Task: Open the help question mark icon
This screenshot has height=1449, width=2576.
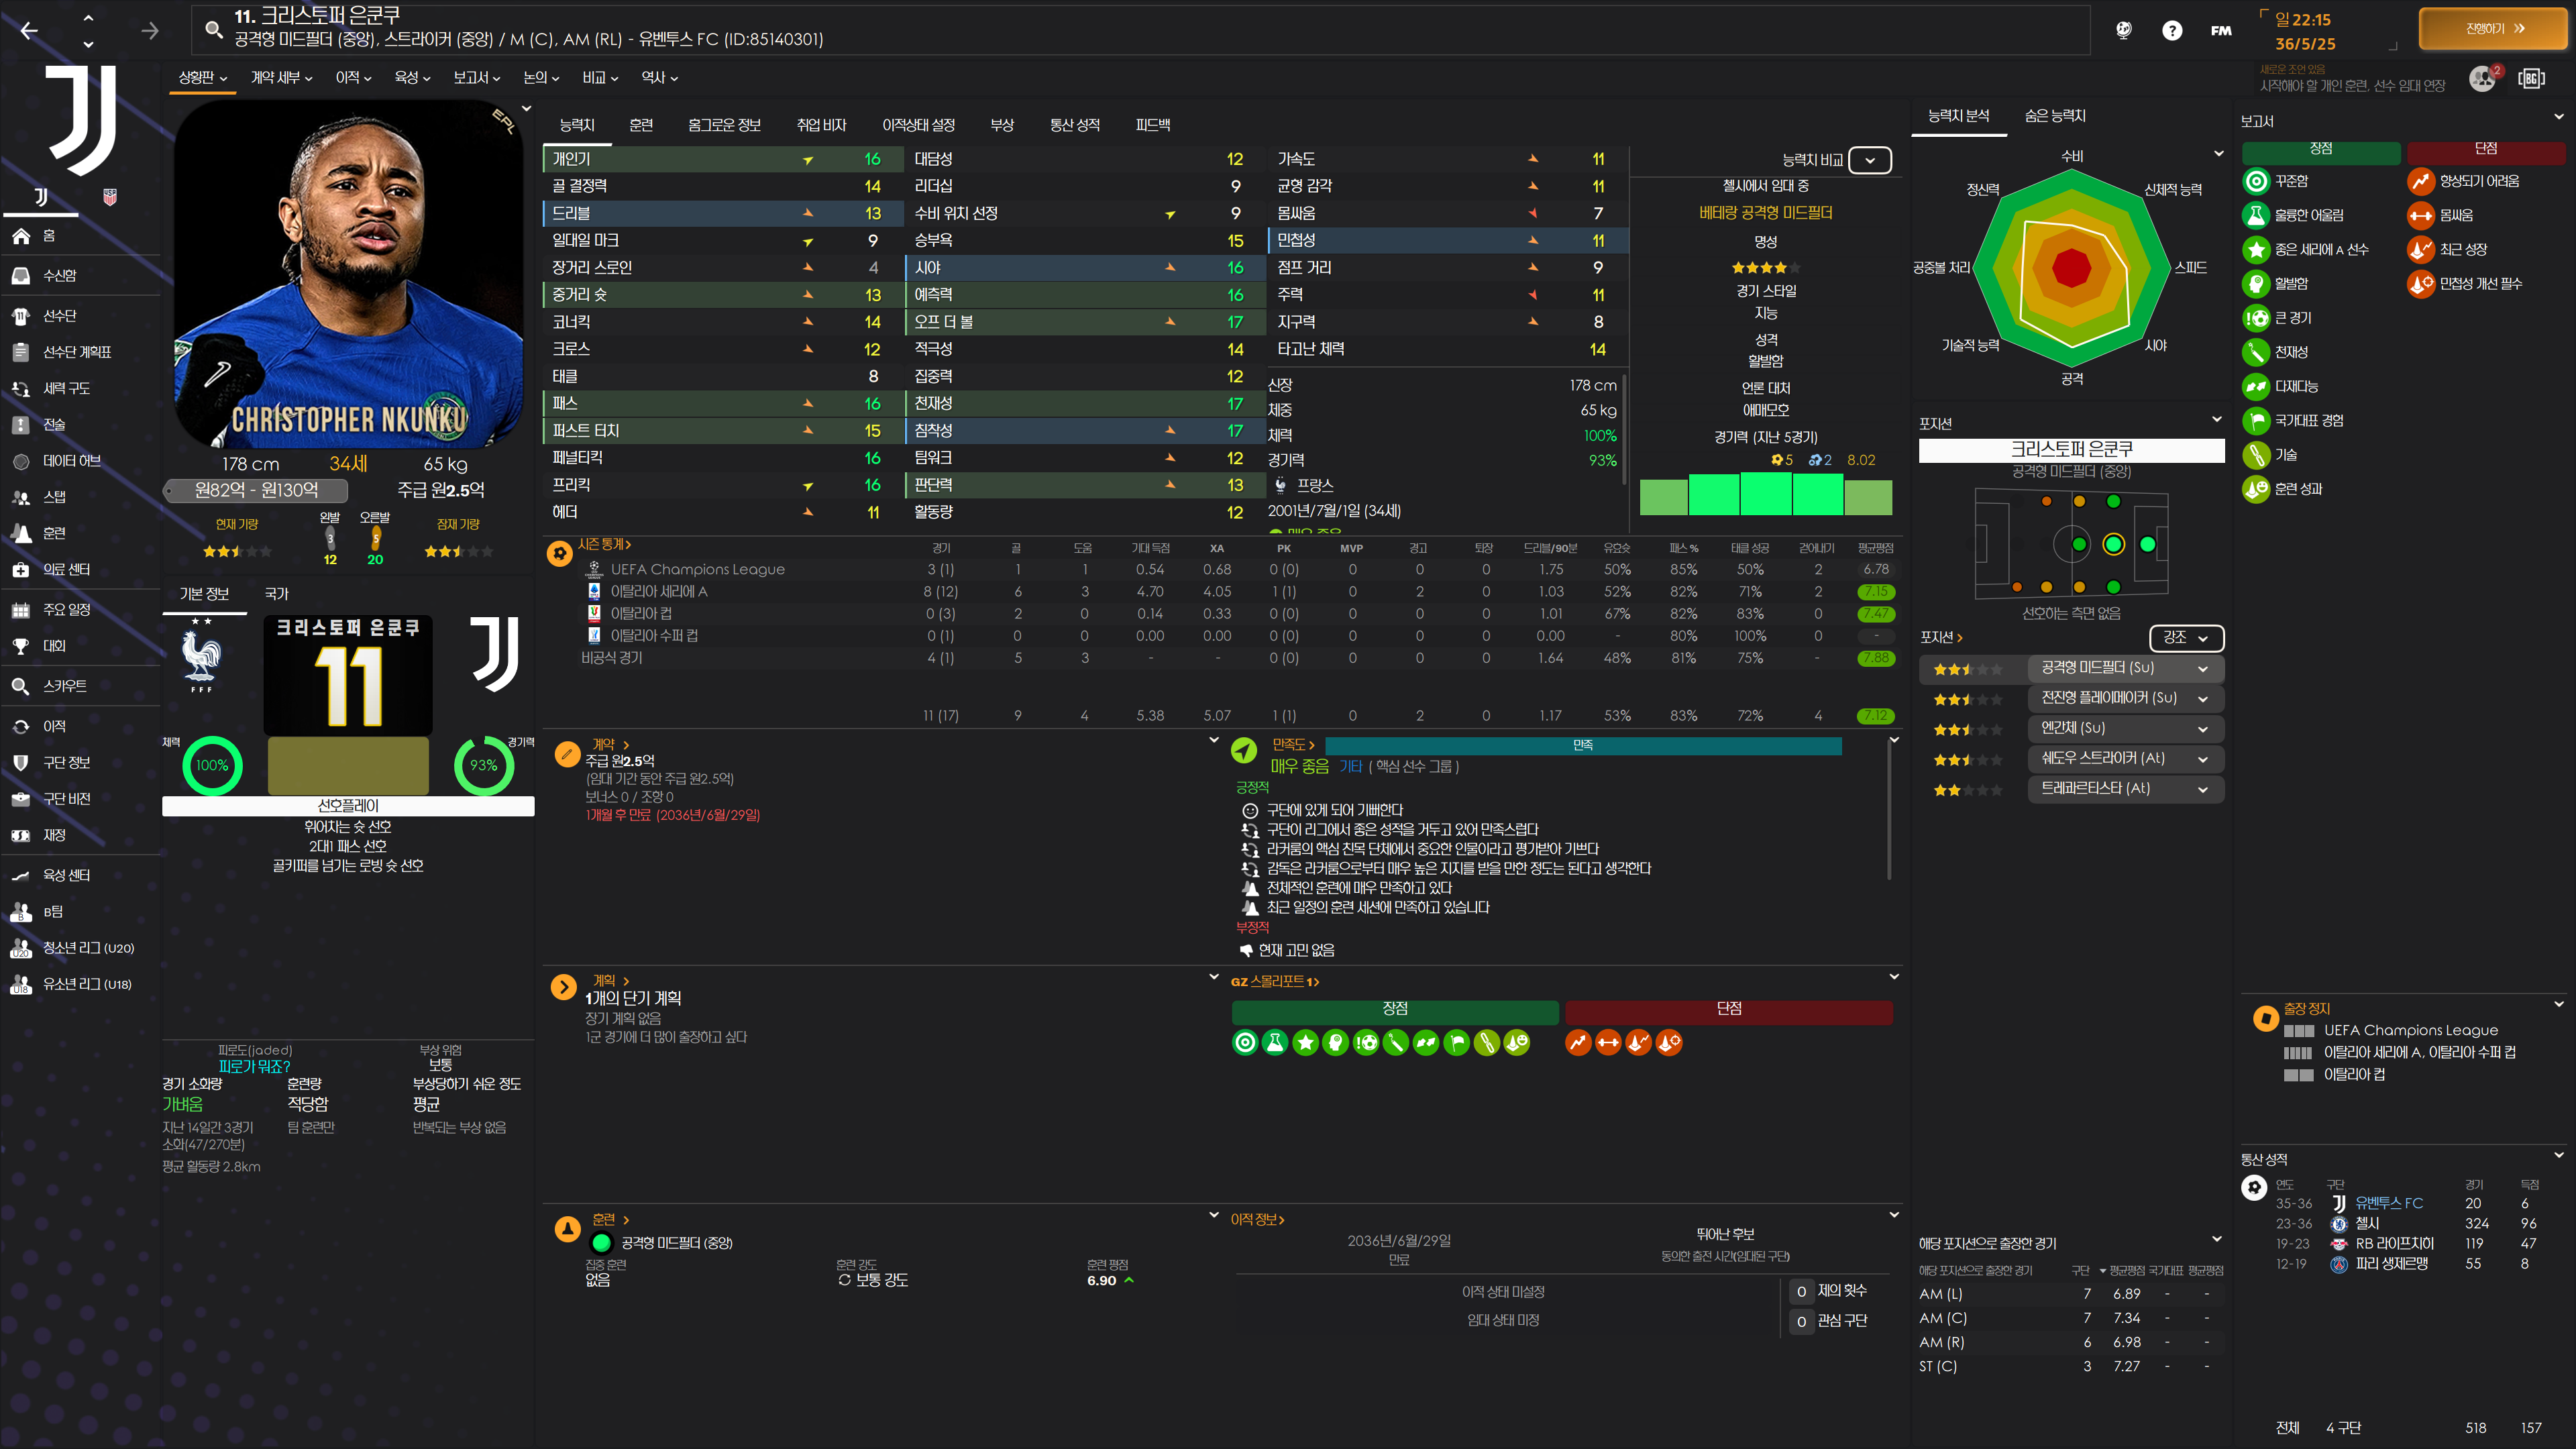Action: coord(2171,30)
